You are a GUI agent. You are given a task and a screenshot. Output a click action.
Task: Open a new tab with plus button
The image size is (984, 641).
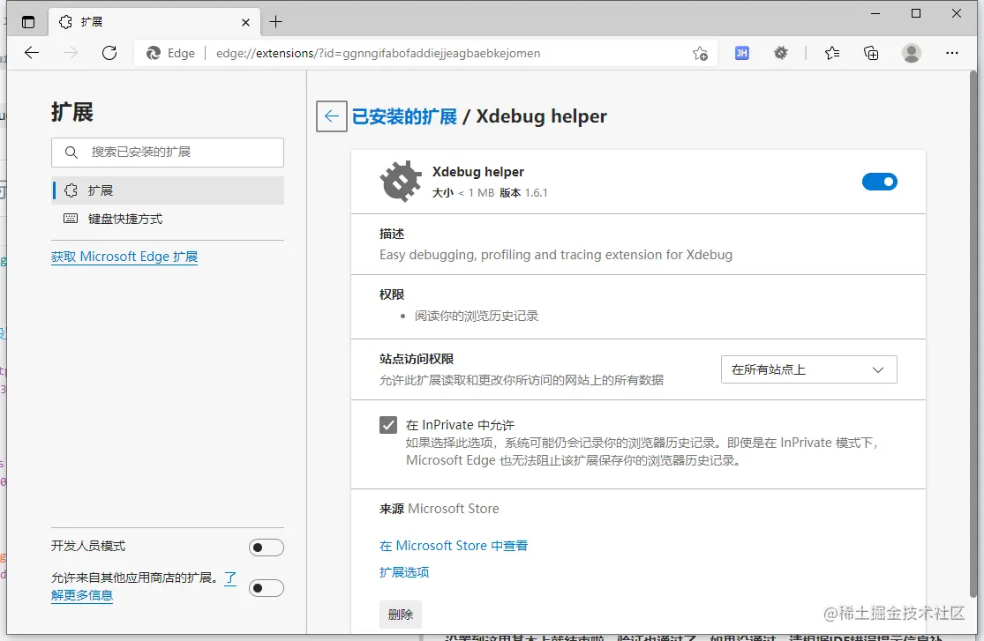pos(275,22)
